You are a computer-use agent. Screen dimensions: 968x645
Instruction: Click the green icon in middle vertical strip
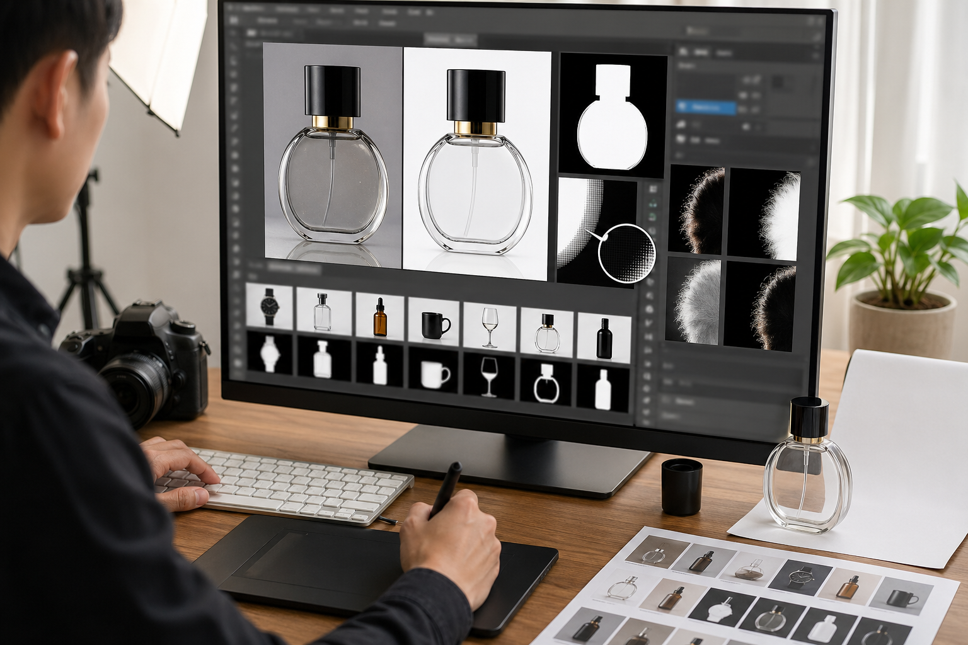coord(652,204)
